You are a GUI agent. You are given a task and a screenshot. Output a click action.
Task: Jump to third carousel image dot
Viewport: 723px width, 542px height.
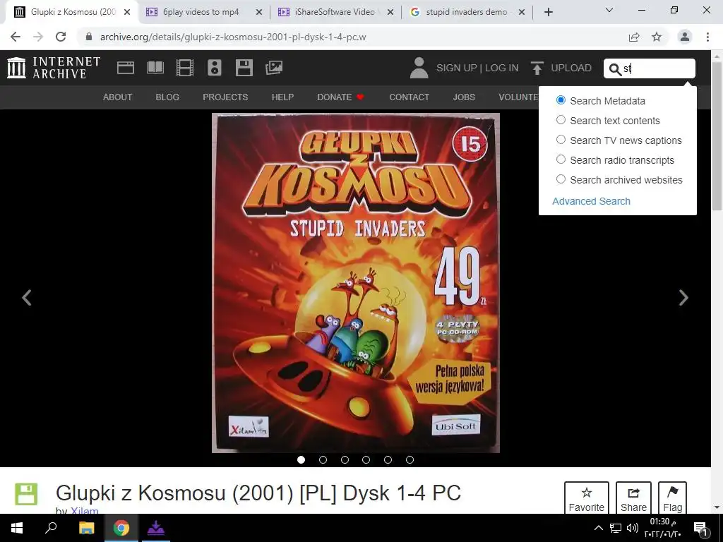345,459
